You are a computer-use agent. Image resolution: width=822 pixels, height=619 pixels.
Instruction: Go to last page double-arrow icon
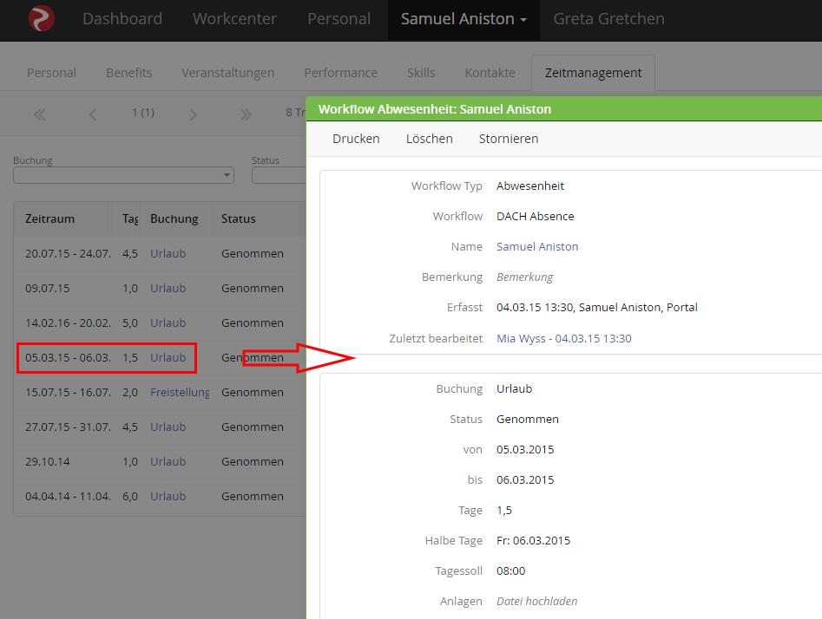(246, 114)
